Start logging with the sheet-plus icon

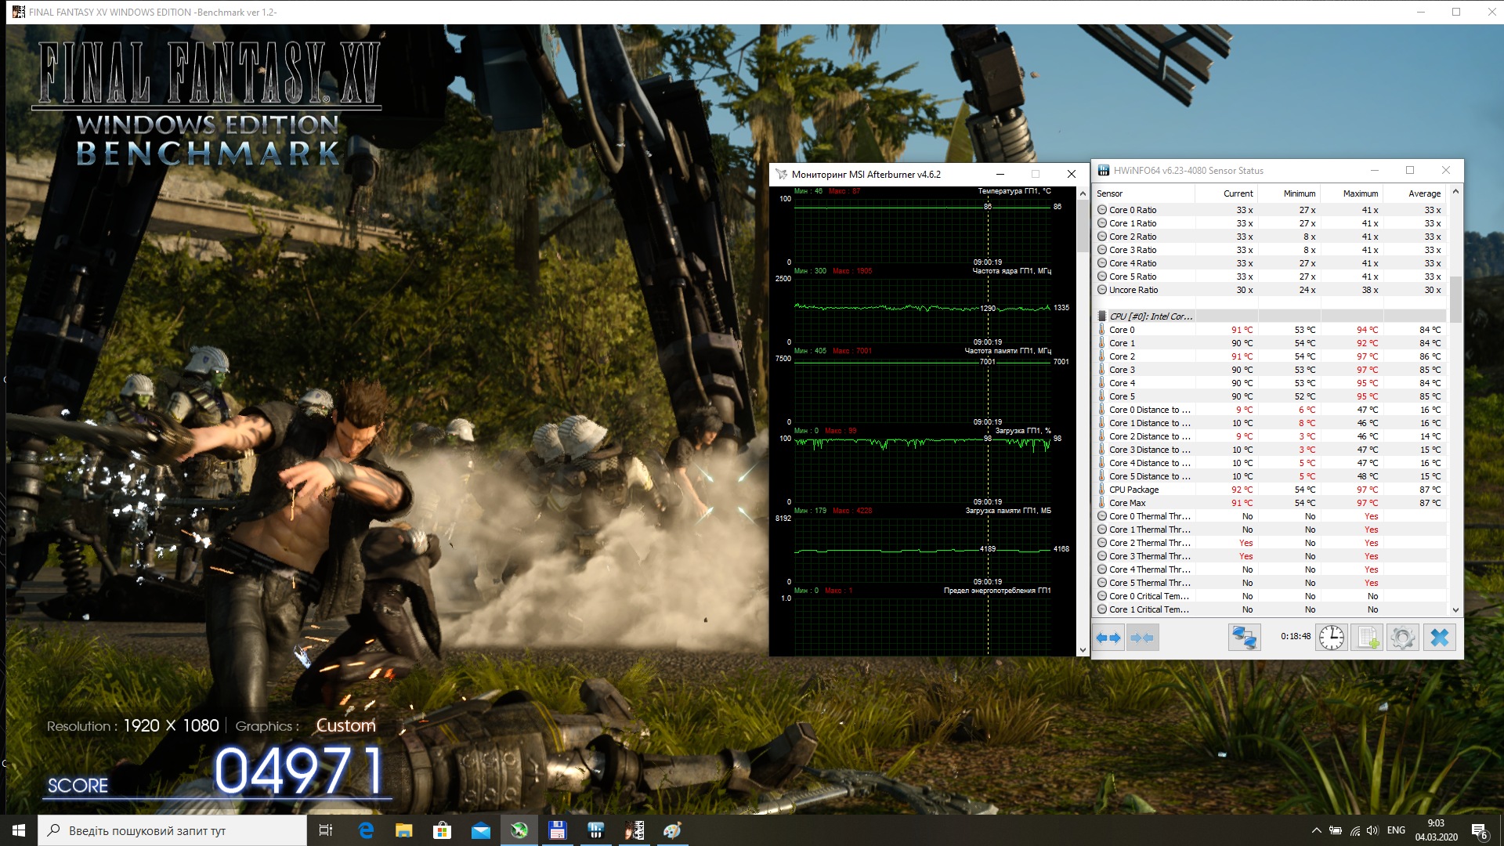(x=1367, y=638)
